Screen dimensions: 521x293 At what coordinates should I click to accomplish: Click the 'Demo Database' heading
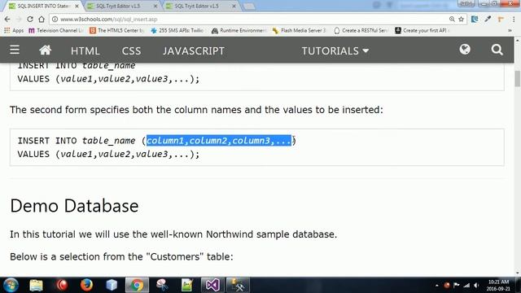pyautogui.click(x=74, y=206)
